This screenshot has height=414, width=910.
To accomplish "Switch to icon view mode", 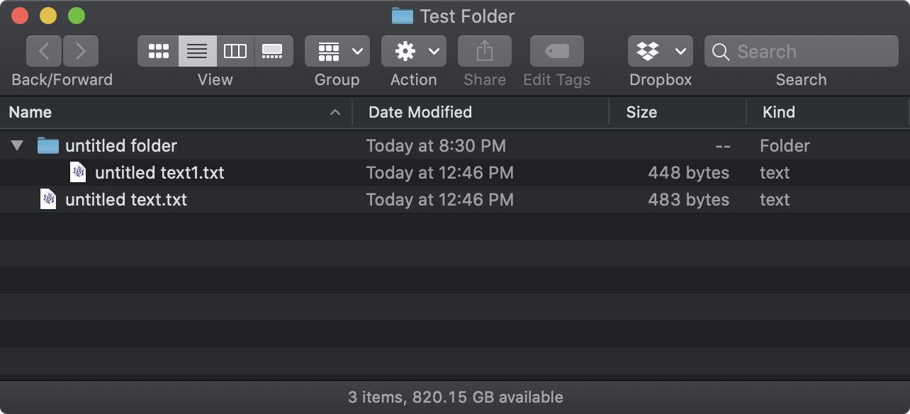I will click(158, 51).
